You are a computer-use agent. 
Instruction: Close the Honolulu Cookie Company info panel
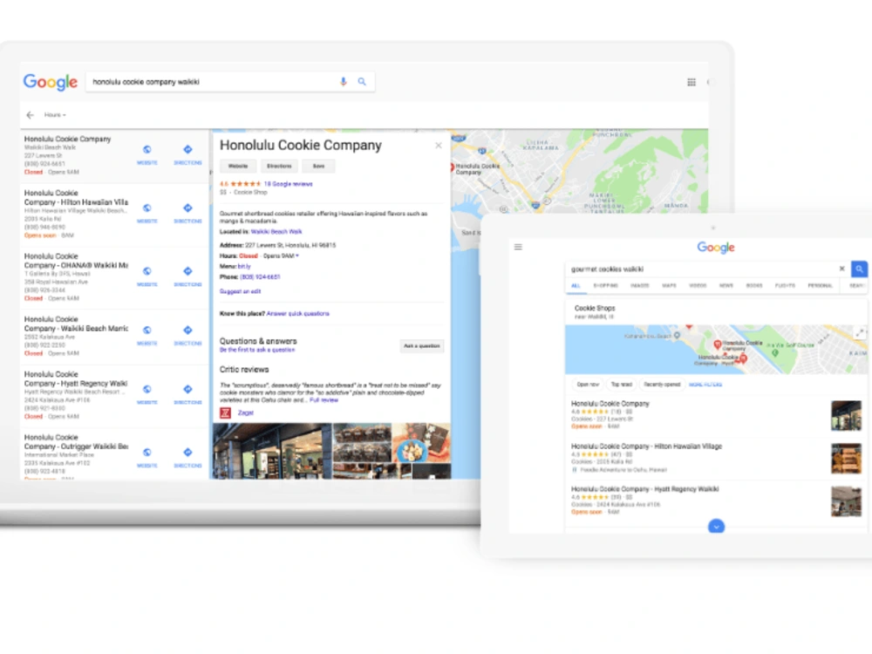point(439,145)
